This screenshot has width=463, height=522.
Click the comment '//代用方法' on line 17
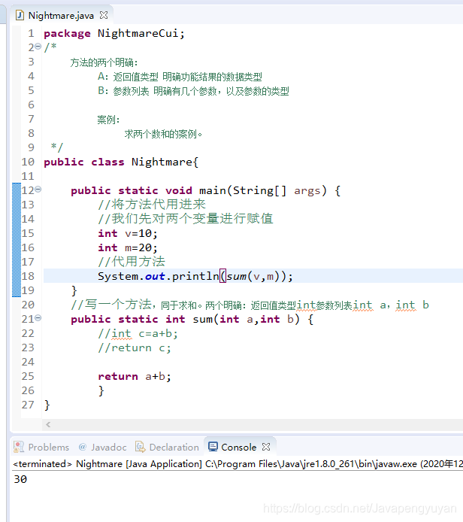[132, 262]
